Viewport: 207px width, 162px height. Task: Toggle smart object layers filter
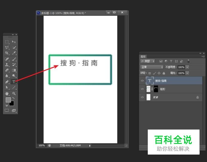[182, 61]
